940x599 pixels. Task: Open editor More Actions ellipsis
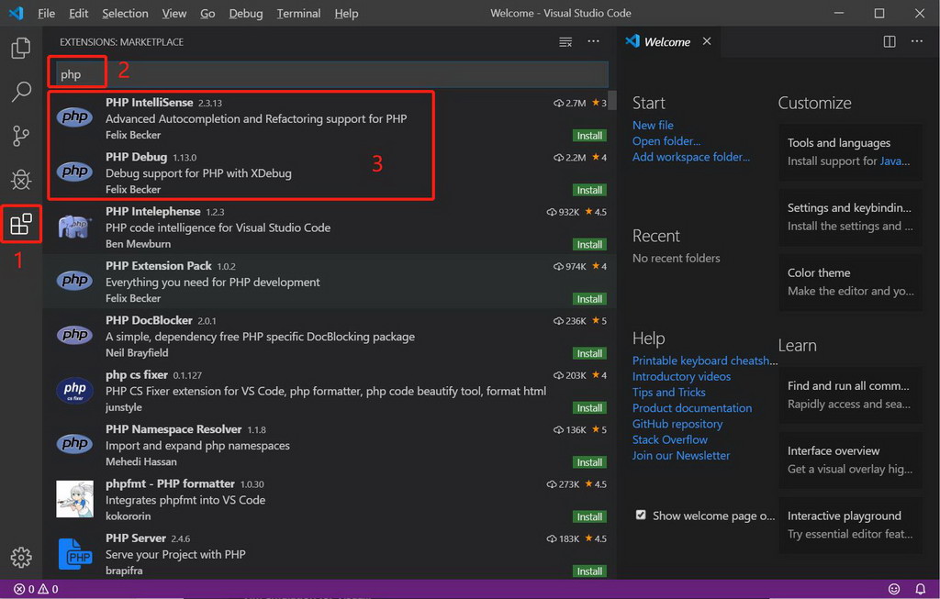click(917, 41)
